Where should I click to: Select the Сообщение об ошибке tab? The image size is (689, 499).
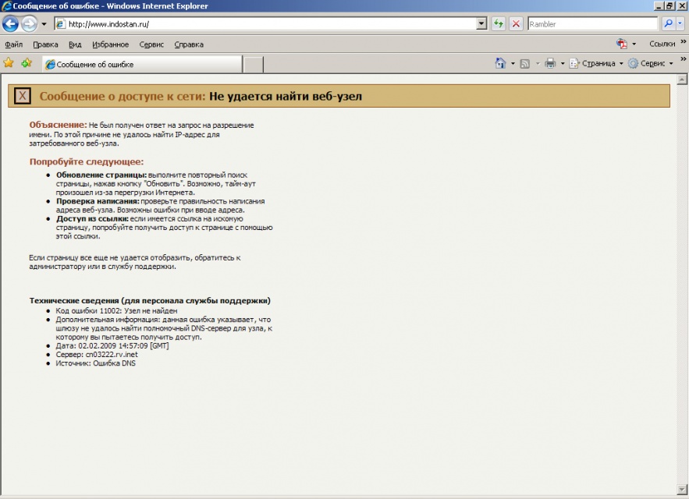point(140,64)
